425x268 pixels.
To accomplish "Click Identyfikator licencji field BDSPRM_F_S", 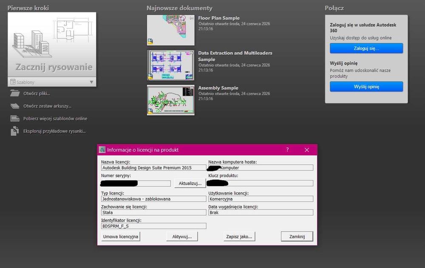I will pos(153,226).
